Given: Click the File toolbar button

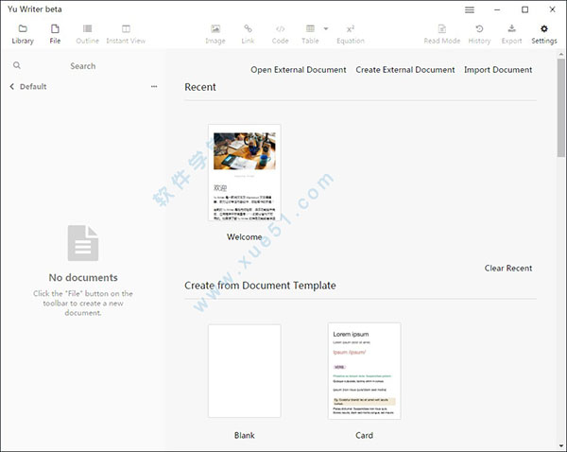Looking at the screenshot, I should (55, 34).
